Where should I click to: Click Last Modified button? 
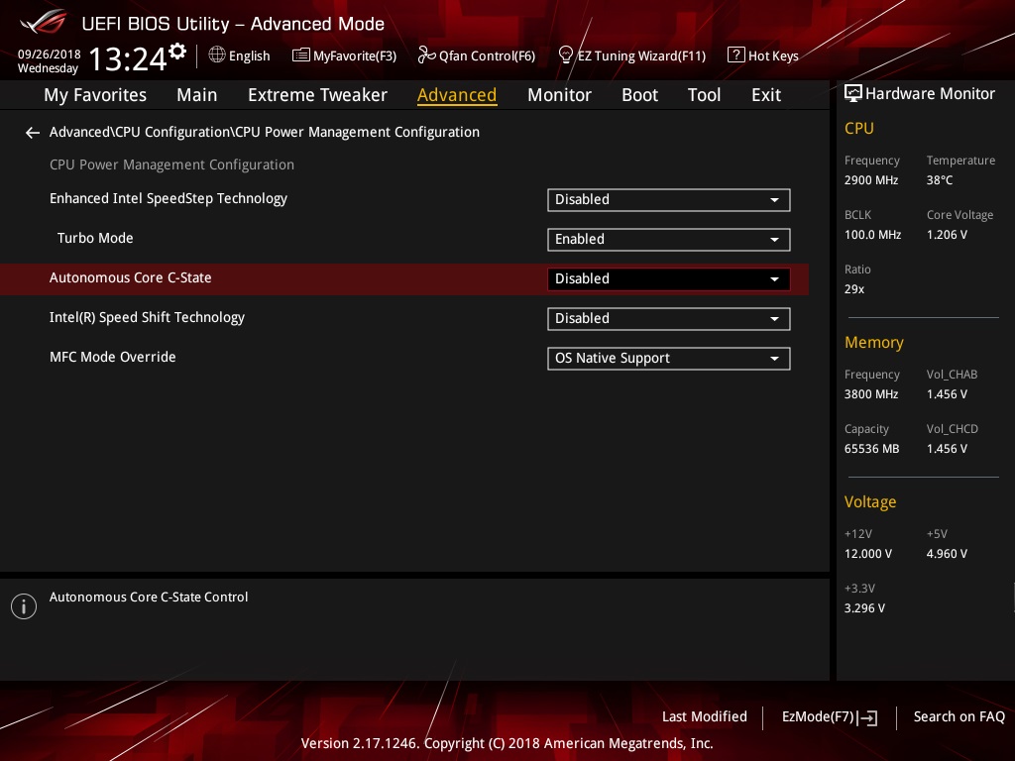point(705,717)
